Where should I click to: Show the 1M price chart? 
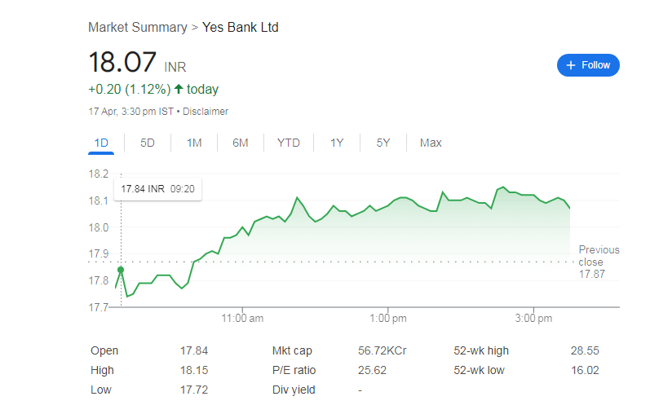194,143
